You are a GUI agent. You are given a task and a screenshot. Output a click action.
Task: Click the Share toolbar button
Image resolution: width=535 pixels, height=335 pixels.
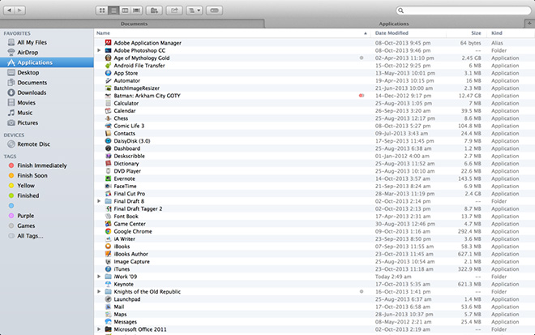(x=174, y=11)
